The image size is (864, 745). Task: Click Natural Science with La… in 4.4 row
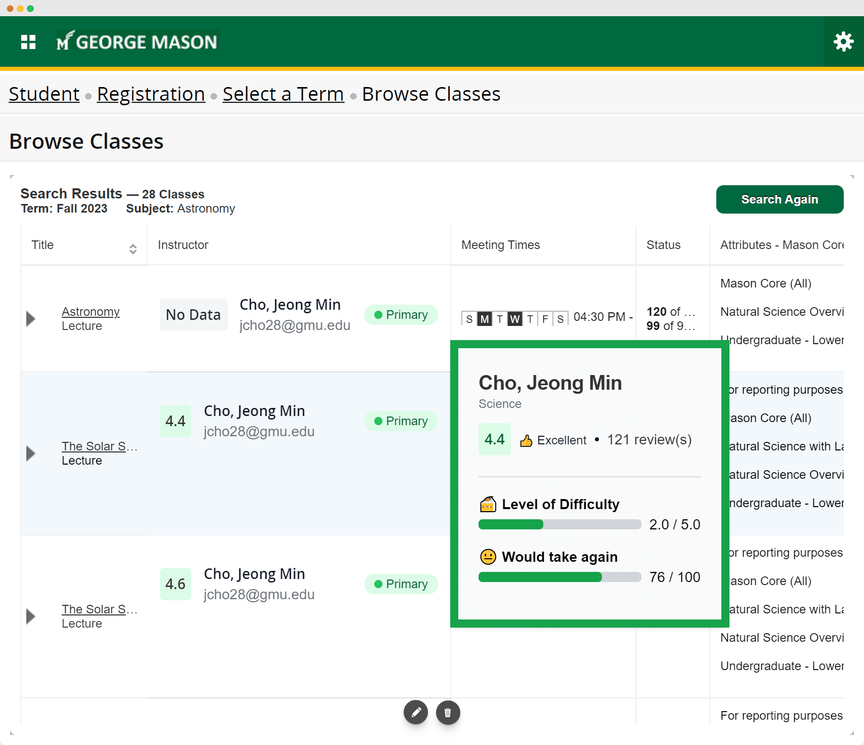pos(786,446)
